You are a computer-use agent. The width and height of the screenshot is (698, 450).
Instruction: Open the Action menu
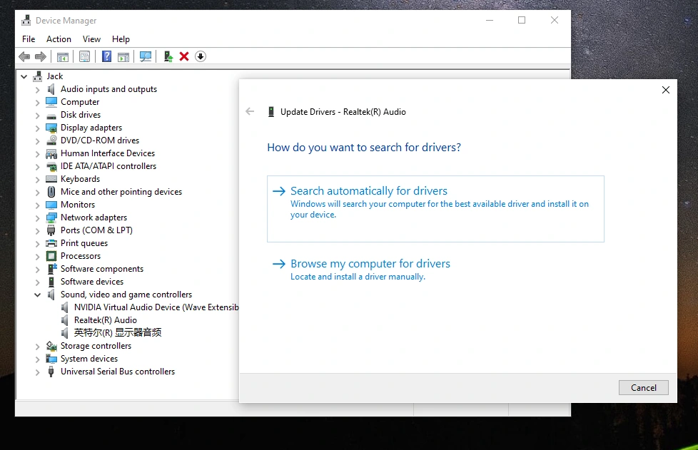[59, 39]
